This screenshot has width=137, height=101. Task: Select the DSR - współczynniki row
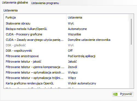click(66, 51)
